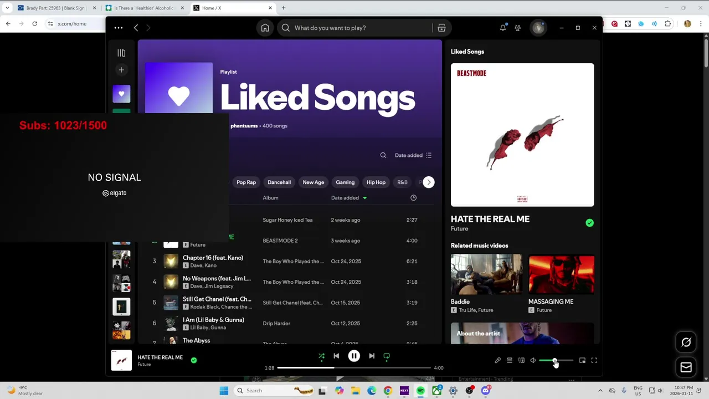Pause the current song
Screen dimensions: 709x399
tap(354, 356)
